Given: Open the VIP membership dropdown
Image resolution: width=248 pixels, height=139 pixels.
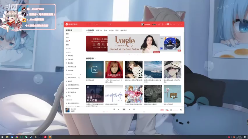Looking at the screenshot, I should pos(154,24).
